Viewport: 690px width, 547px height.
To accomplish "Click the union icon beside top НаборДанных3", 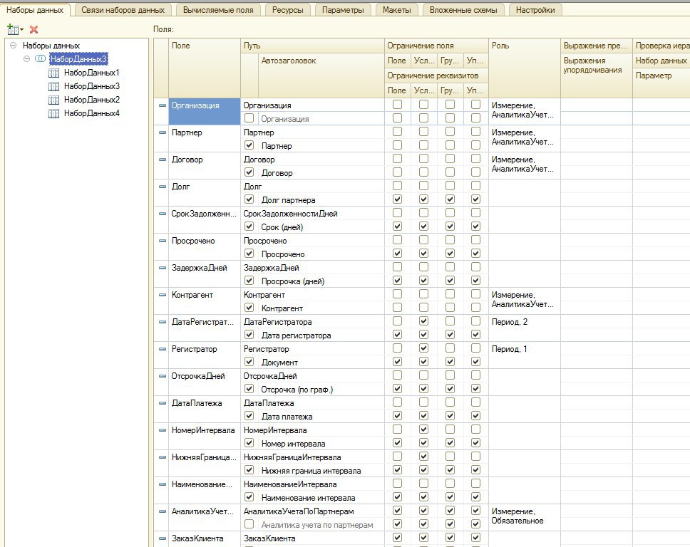I will pyautogui.click(x=40, y=58).
